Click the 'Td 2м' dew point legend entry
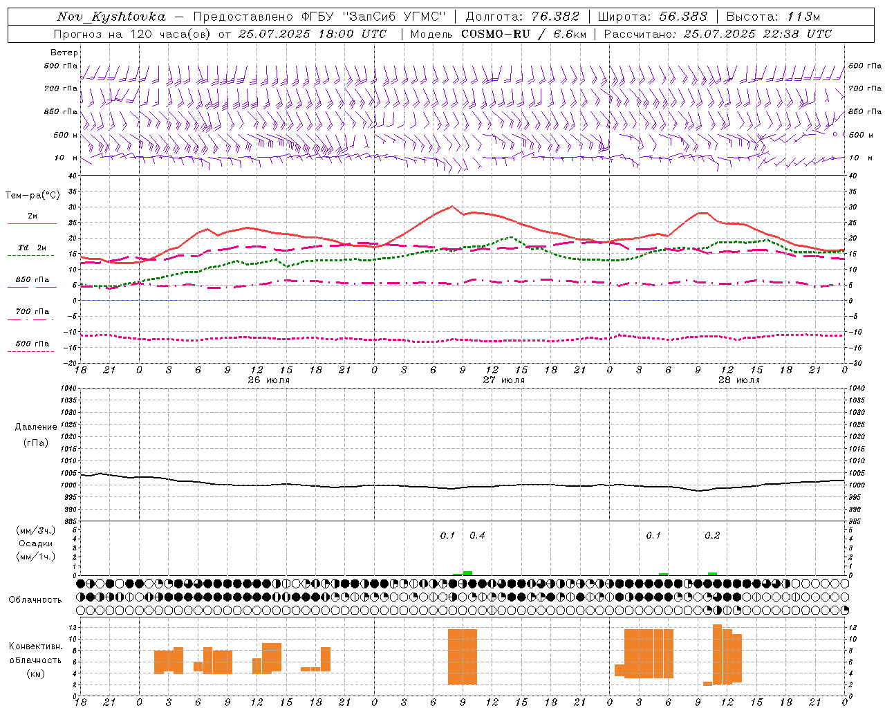Viewport: 885px width, 708px height. coord(32,248)
